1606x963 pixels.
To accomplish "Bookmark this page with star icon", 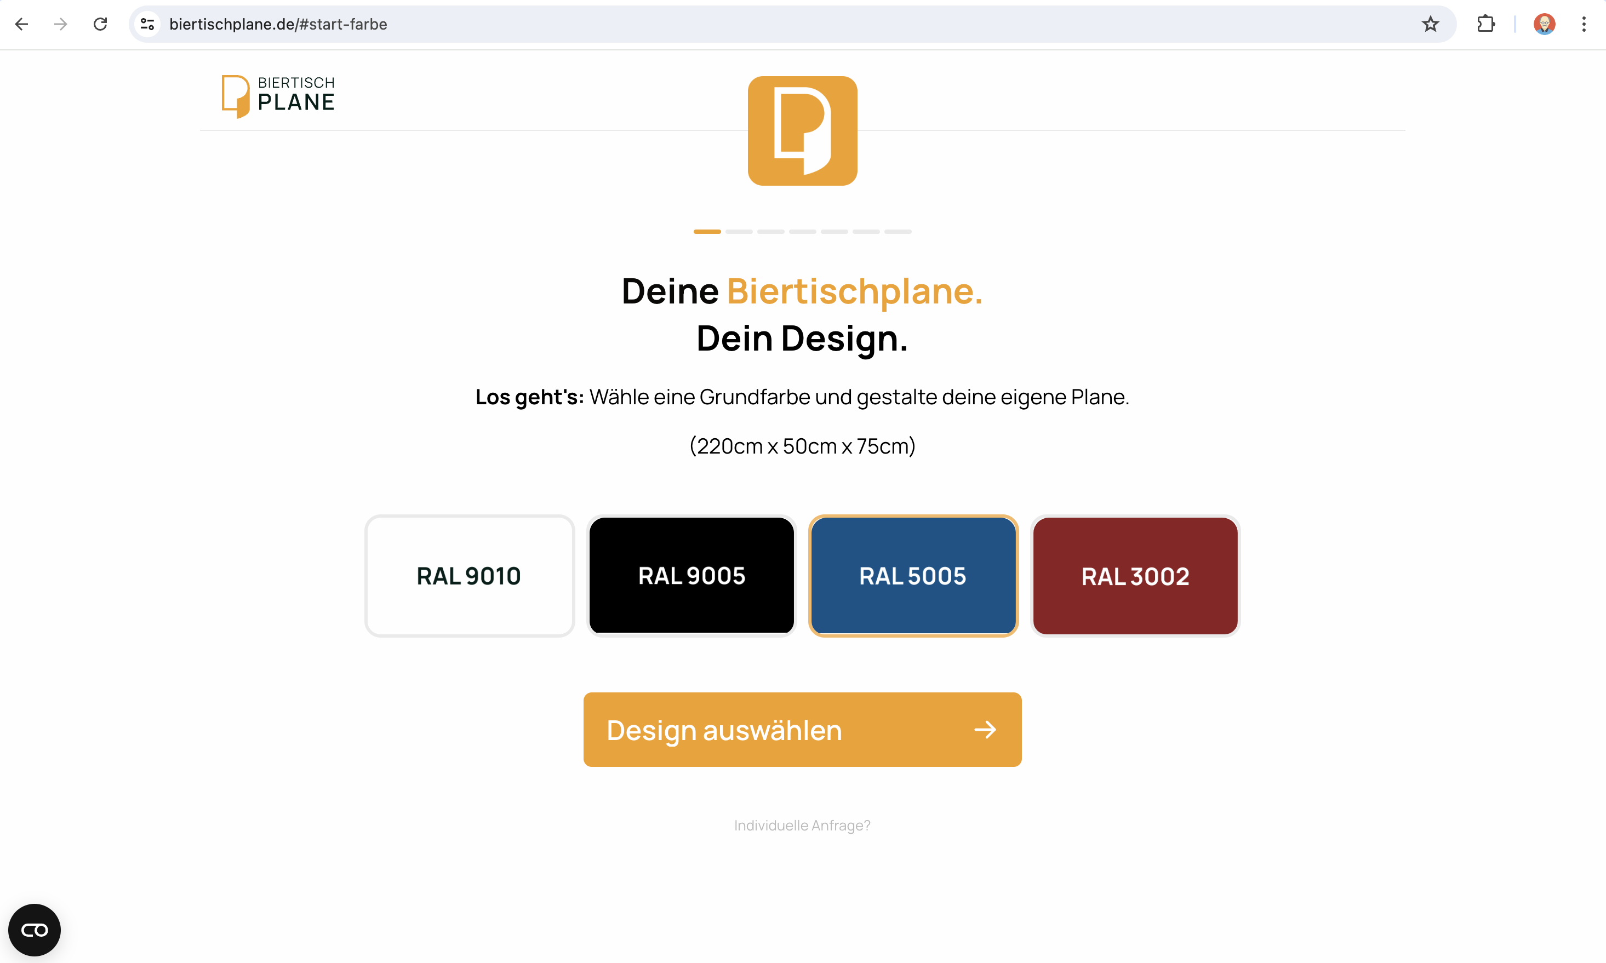I will 1430,24.
